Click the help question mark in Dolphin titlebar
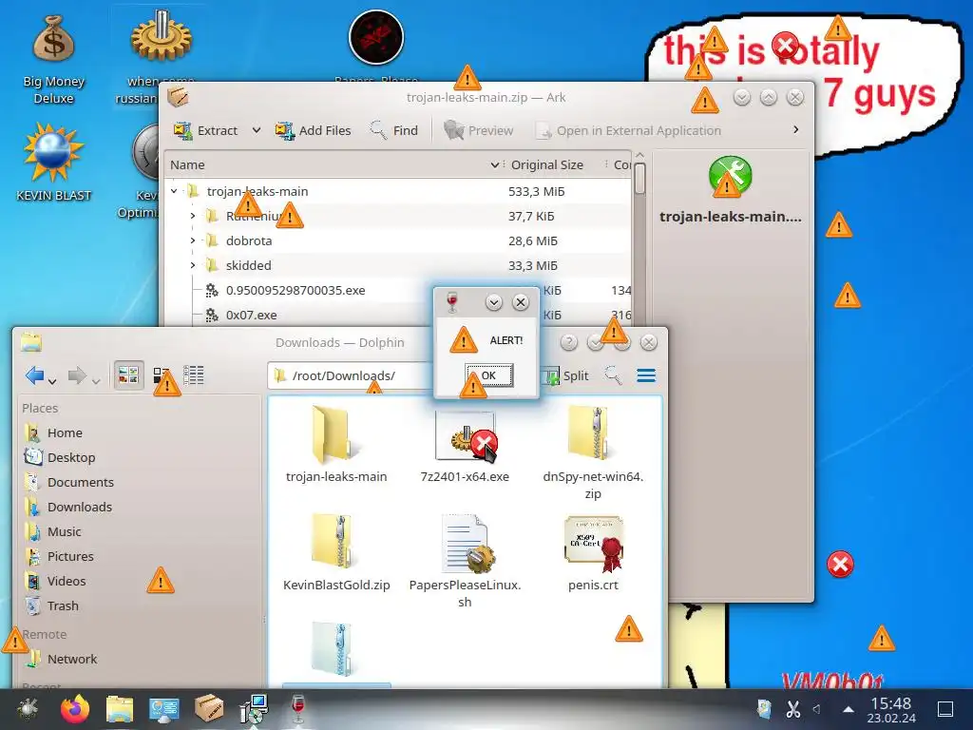Image resolution: width=973 pixels, height=730 pixels. coord(568,342)
